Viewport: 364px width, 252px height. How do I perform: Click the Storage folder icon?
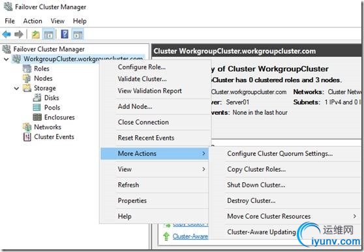pos(27,88)
